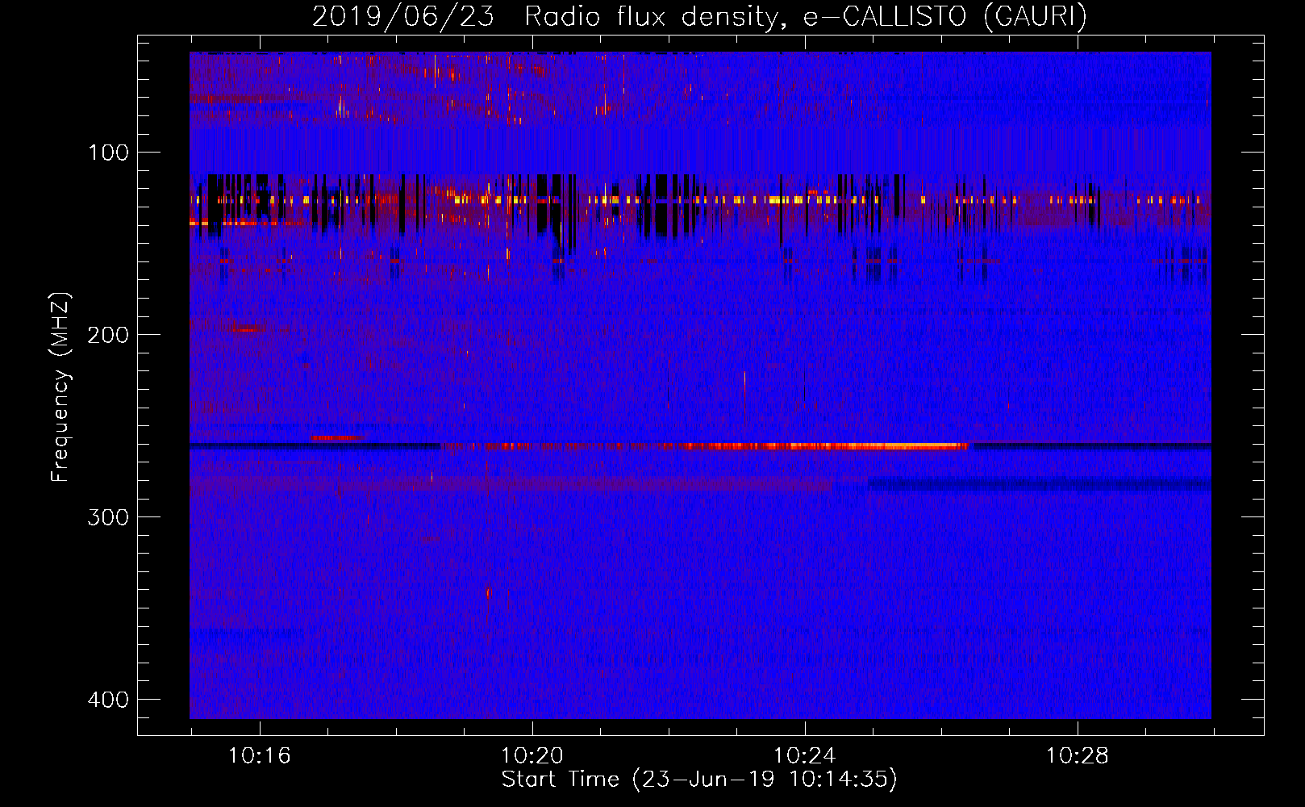The image size is (1305, 807).
Task: Click the 10:28 time tick label
Action: pos(1078,756)
